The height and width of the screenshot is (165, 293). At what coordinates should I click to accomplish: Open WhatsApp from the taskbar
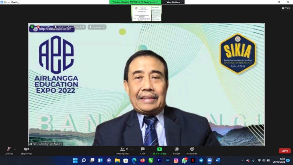click(x=184, y=160)
